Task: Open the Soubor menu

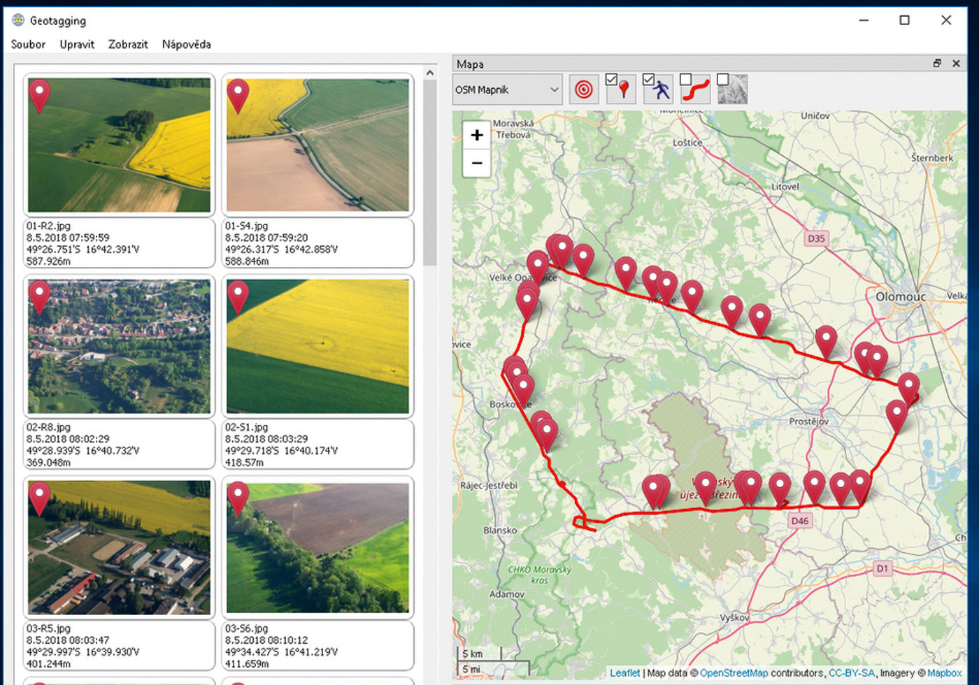Action: tap(28, 44)
